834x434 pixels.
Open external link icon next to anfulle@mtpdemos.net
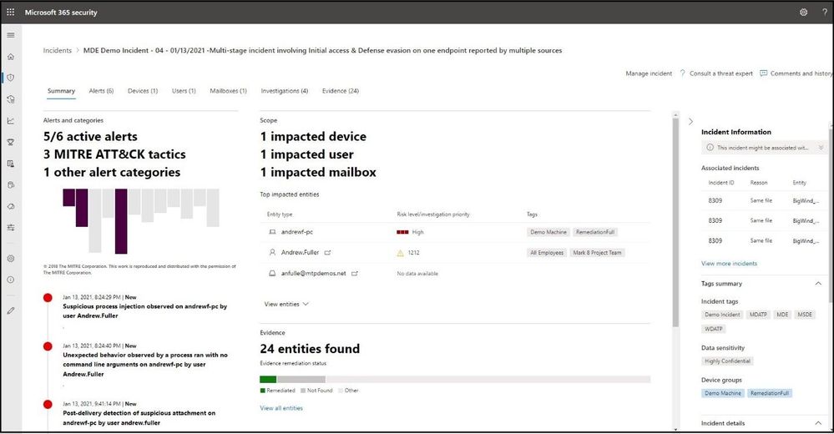[x=354, y=274]
